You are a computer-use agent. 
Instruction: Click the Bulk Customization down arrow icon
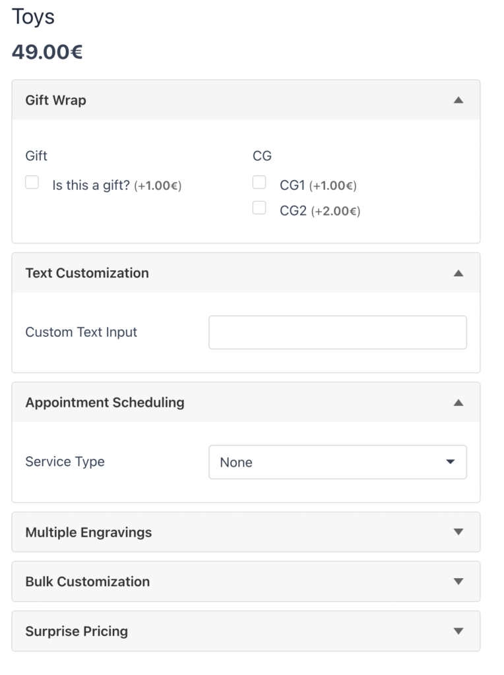(x=458, y=581)
